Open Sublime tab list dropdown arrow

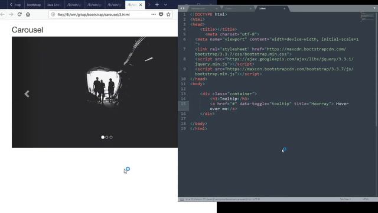tap(374, 8)
